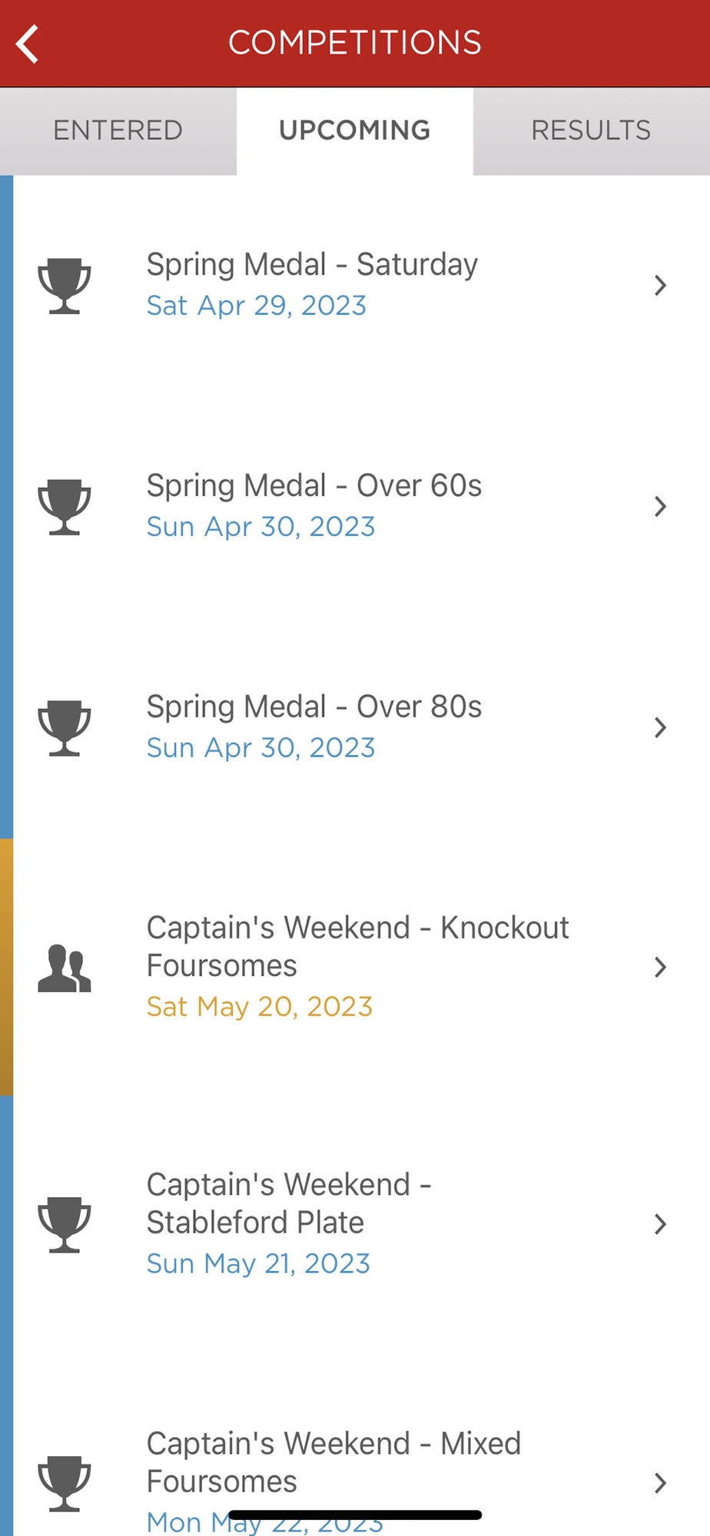Switch to the Results tab
This screenshot has width=710, height=1536.
coord(592,131)
